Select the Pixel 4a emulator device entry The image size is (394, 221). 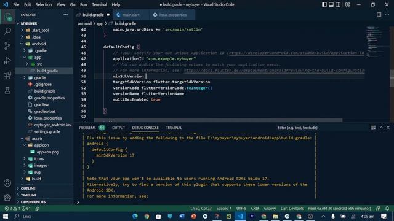tap(339, 209)
